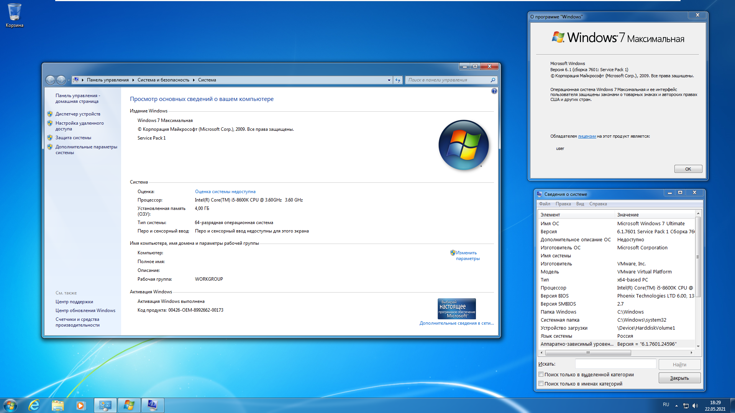Expand the address bar history dropdown
Screen dimensions: 735x413
[389, 80]
